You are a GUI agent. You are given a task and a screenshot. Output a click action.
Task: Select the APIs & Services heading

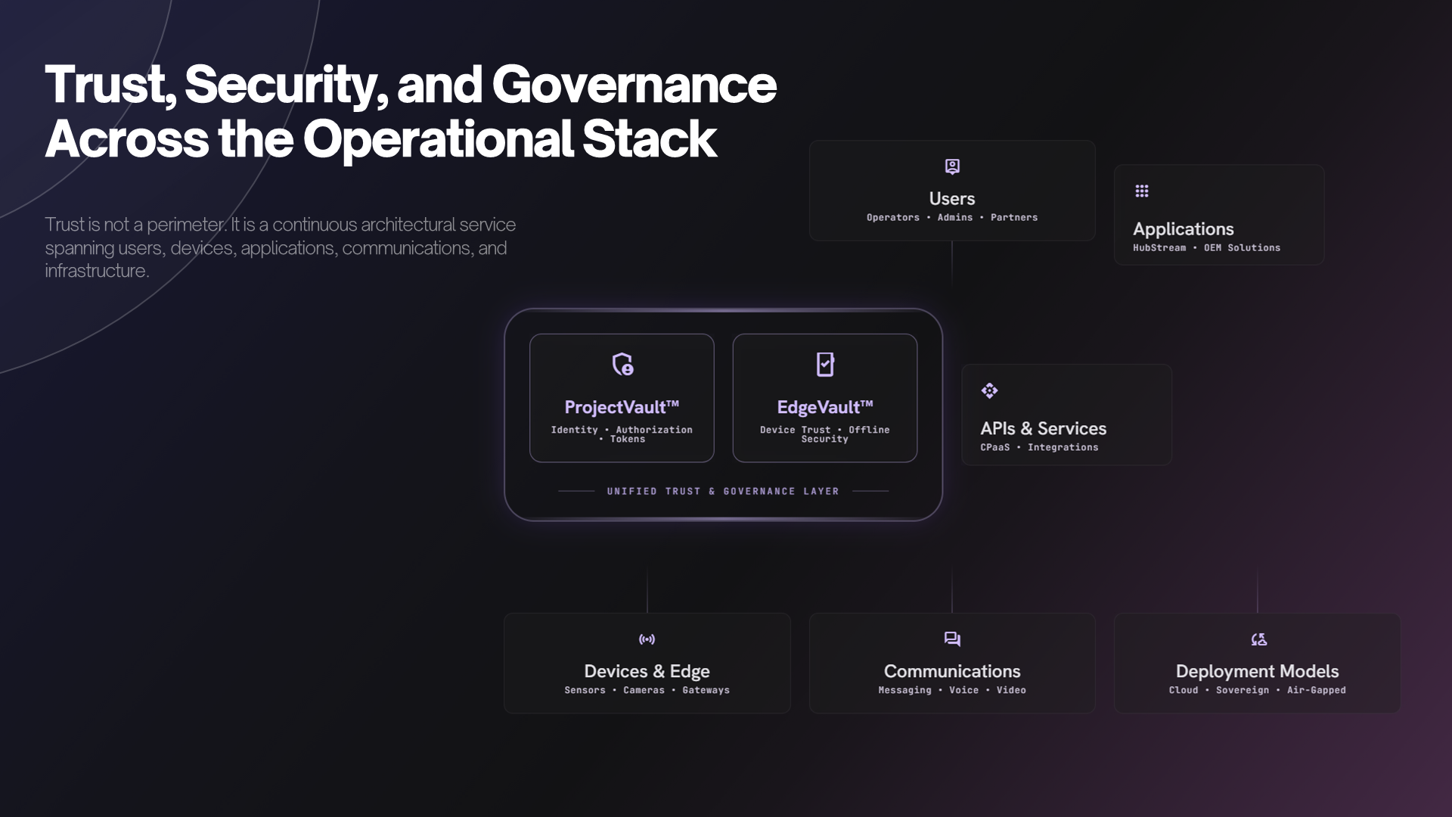point(1044,429)
